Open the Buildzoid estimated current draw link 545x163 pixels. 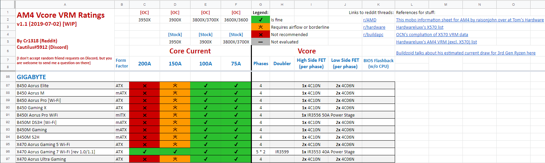click(x=466, y=53)
